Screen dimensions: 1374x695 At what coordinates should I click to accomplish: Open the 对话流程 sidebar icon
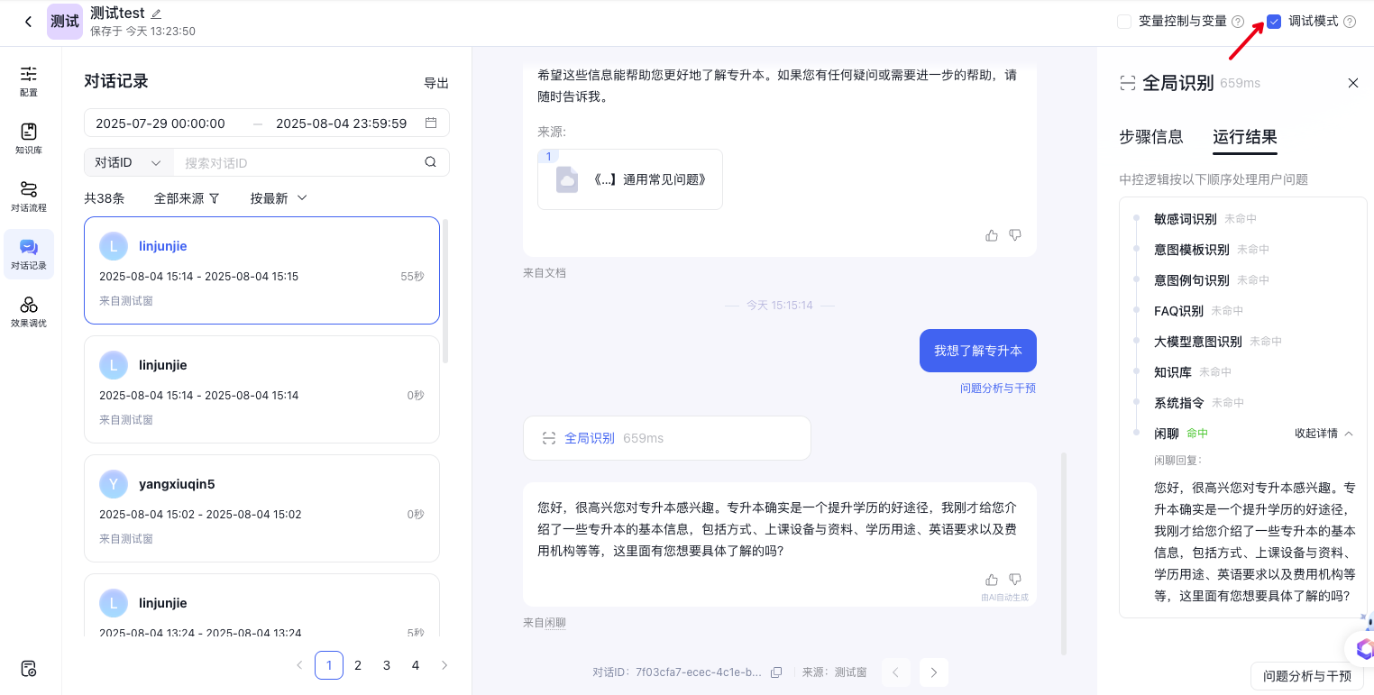(x=29, y=196)
